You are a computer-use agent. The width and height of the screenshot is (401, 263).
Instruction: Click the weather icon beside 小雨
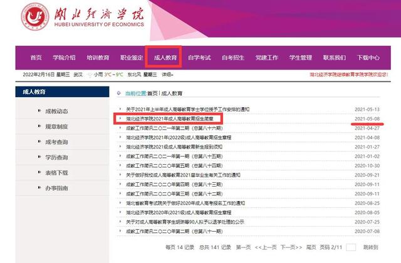click(90, 75)
